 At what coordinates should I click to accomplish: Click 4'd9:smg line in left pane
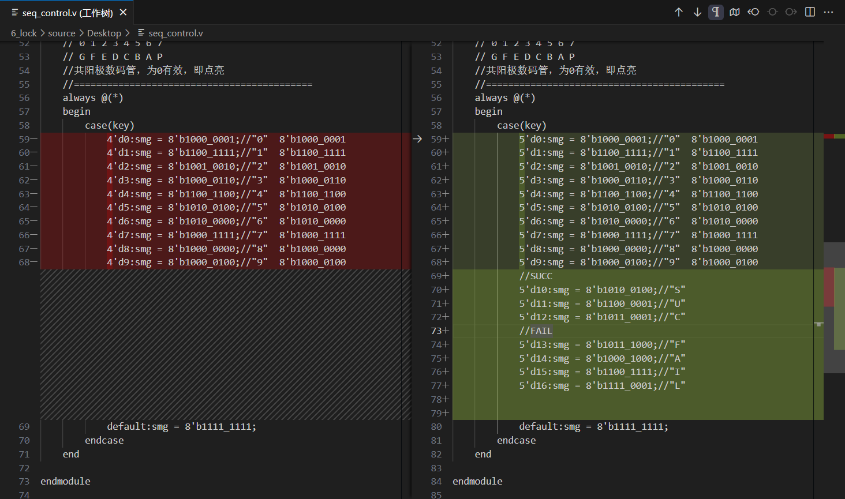click(x=226, y=262)
